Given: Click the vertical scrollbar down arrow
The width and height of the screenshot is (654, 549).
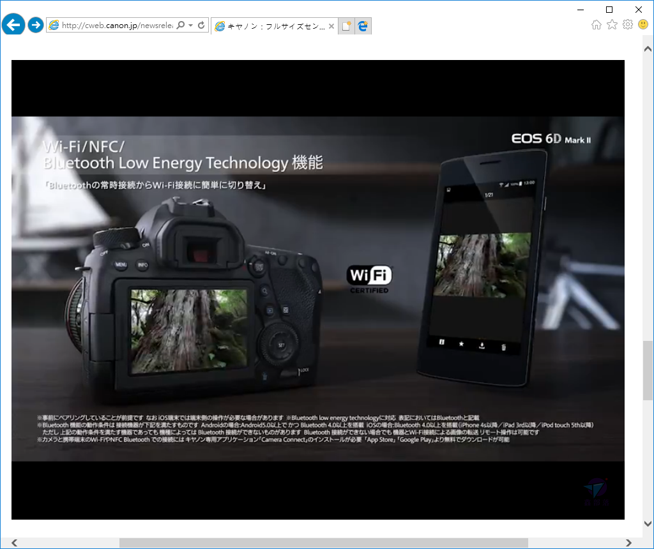Looking at the screenshot, I should [x=648, y=524].
